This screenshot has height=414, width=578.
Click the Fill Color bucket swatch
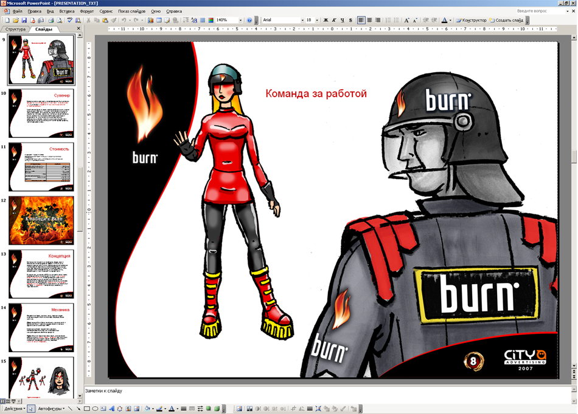(x=147, y=409)
